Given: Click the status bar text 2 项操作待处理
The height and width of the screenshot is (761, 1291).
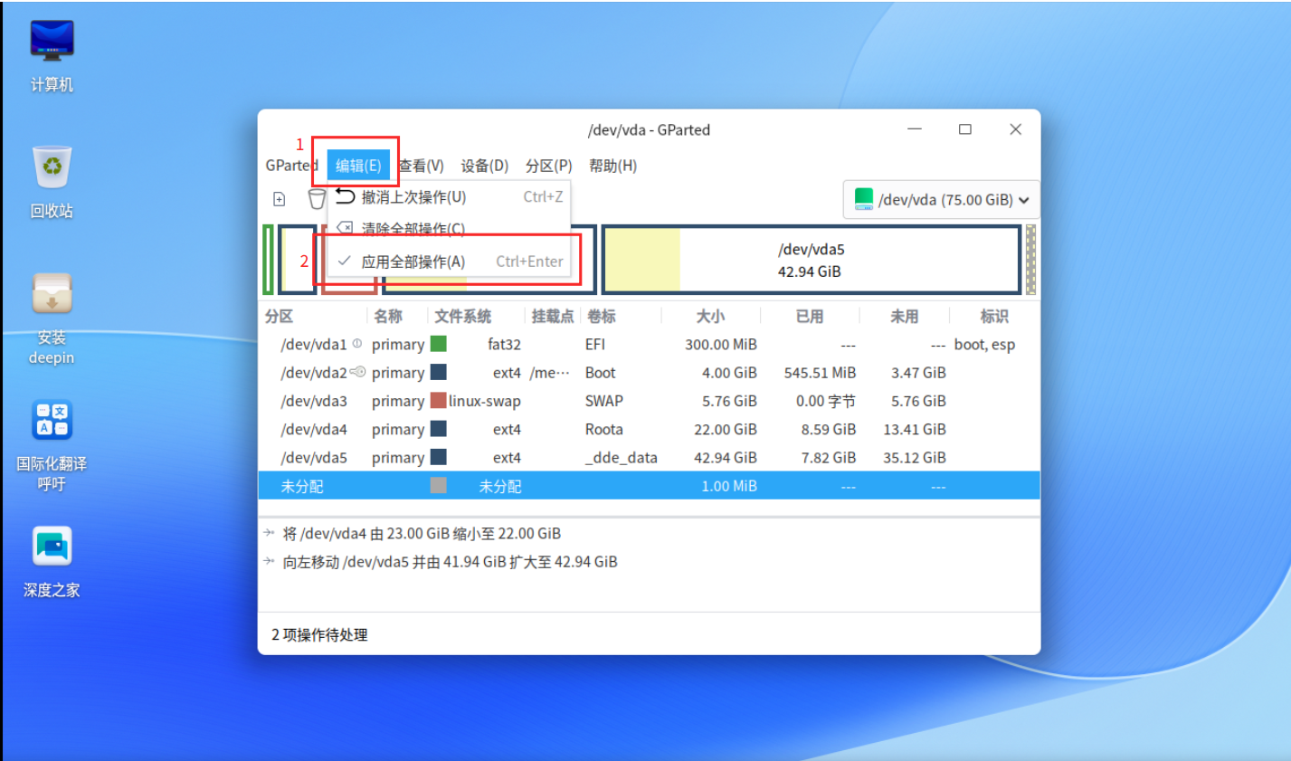Looking at the screenshot, I should click(319, 634).
